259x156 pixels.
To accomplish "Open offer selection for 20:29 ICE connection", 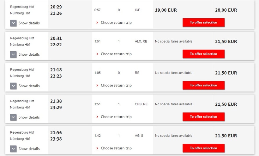I will pyautogui.click(x=203, y=22).
